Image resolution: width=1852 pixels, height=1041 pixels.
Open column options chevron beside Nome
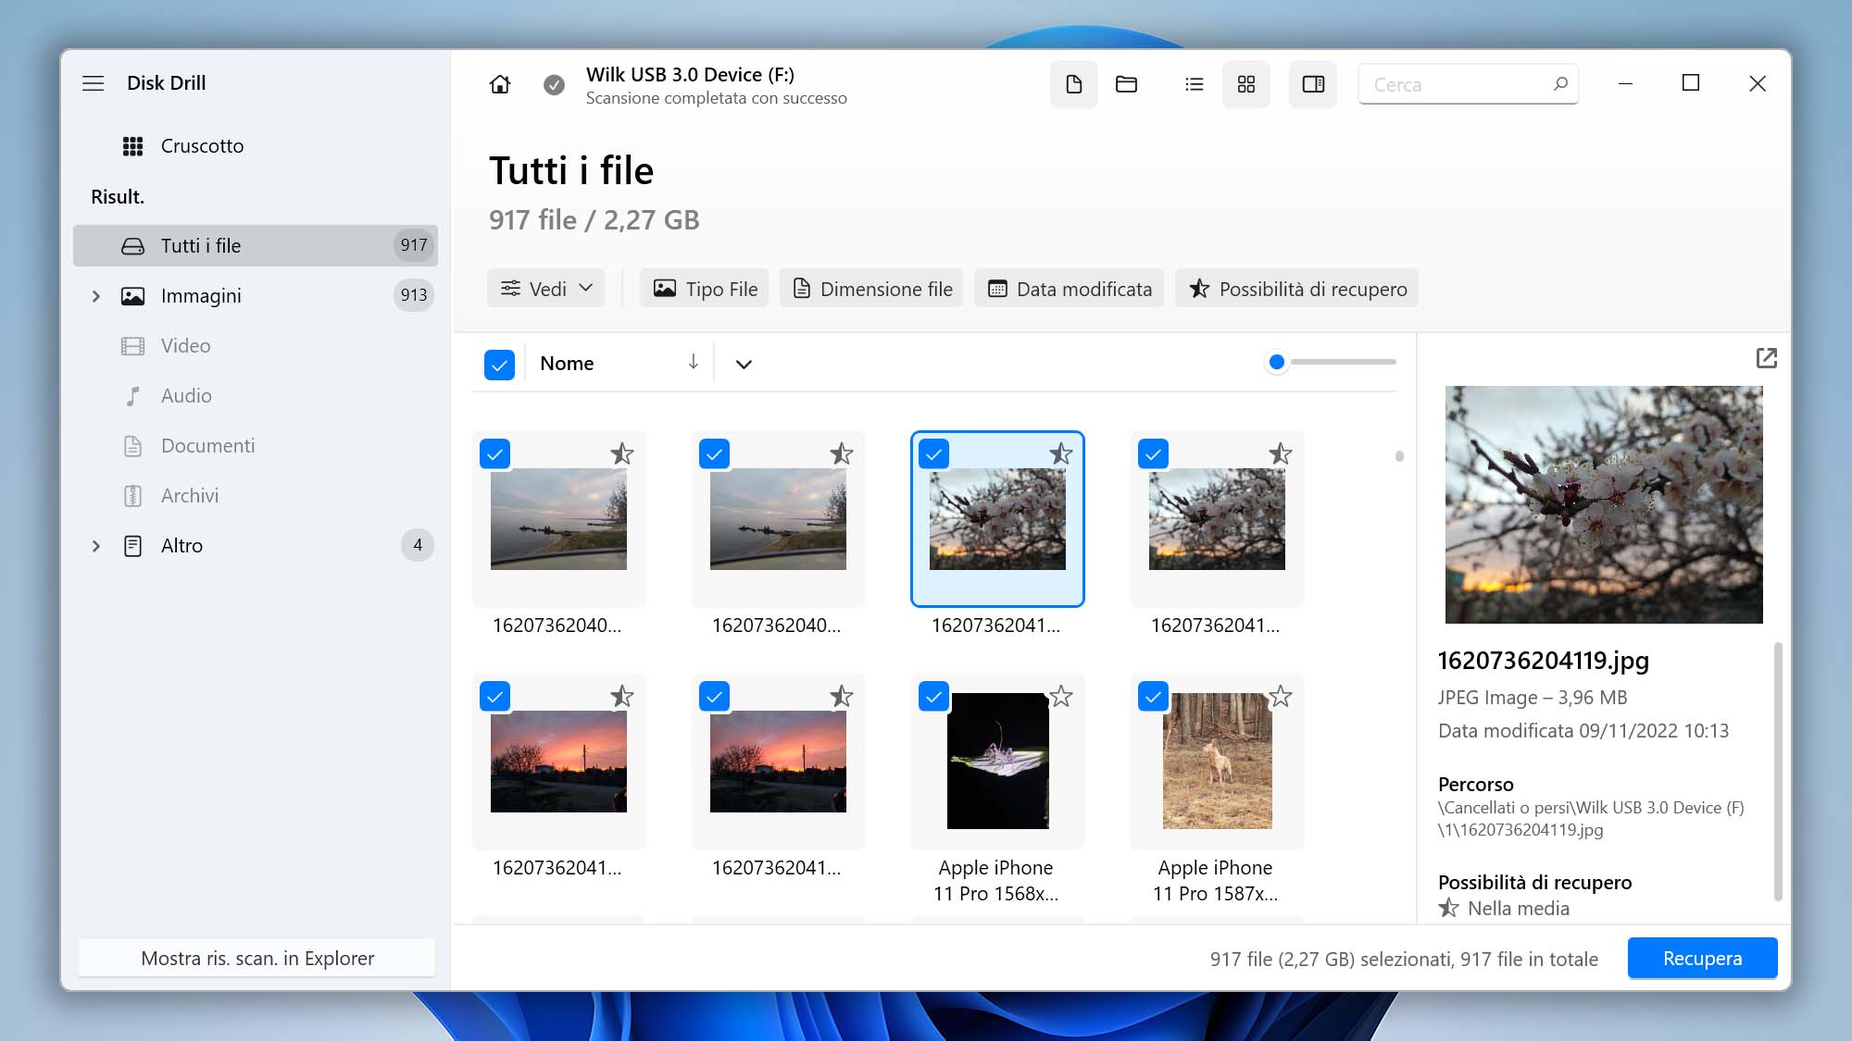(x=744, y=364)
